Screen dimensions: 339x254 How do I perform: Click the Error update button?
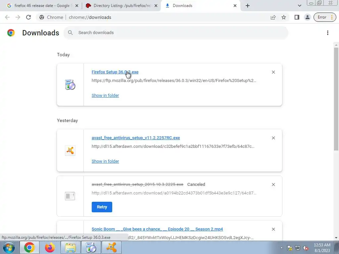coord(325,17)
